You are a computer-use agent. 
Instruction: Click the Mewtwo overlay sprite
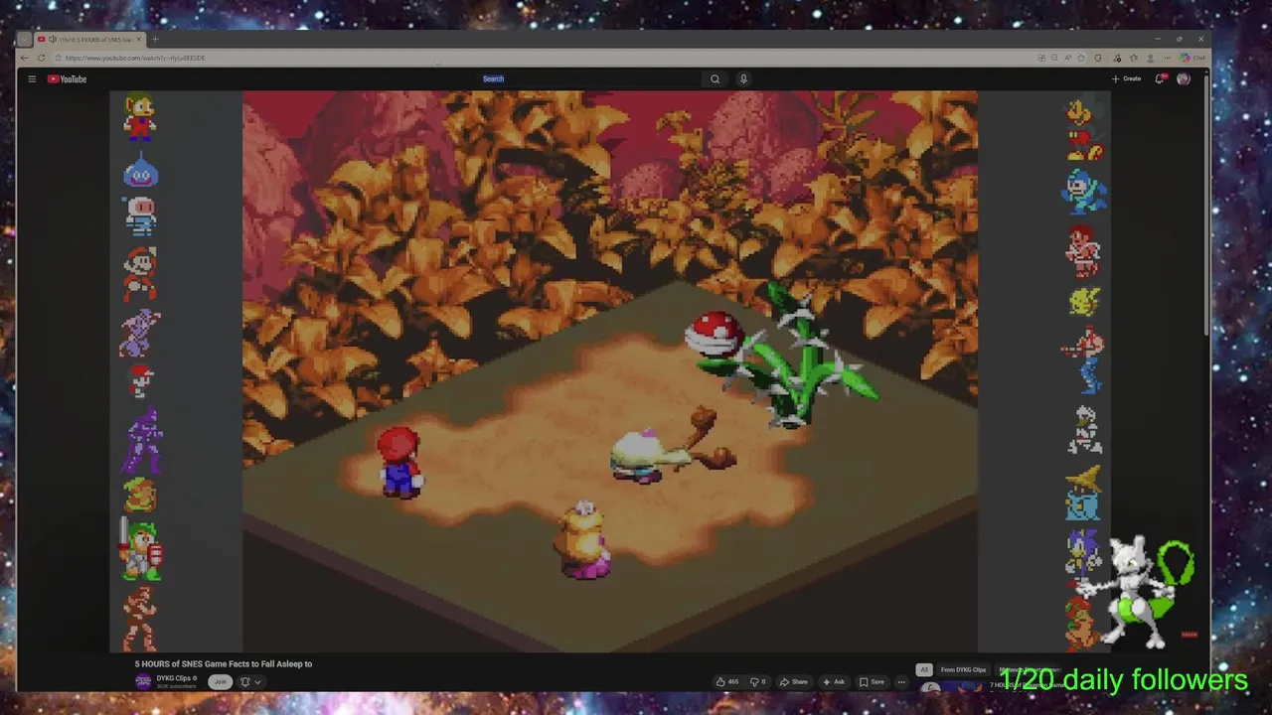click(x=1138, y=592)
